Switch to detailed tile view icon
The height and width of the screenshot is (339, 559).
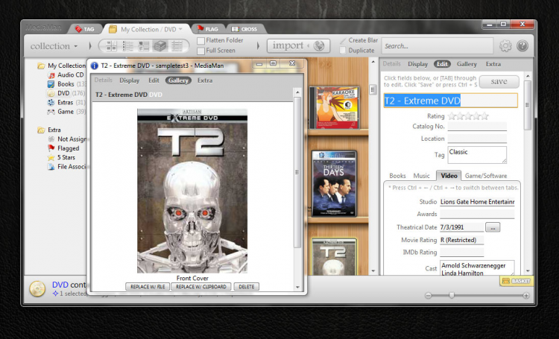pyautogui.click(x=144, y=45)
